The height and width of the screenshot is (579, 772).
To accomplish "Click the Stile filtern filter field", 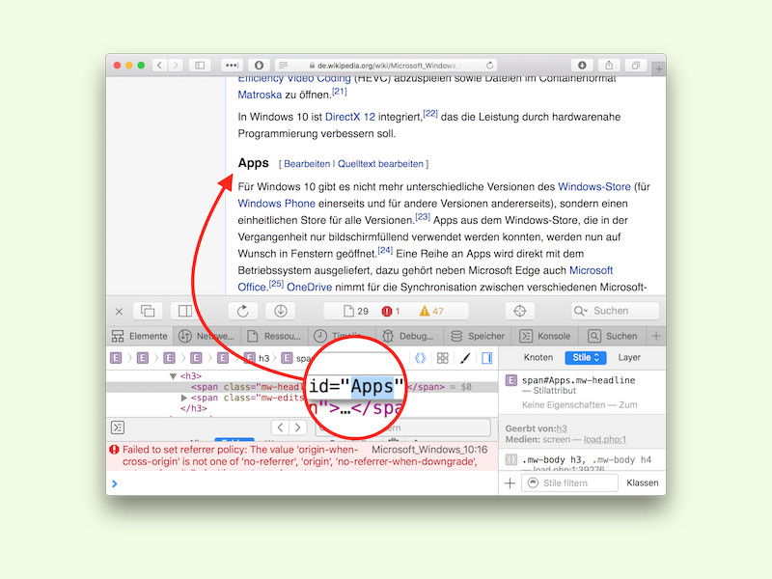I will click(x=570, y=483).
